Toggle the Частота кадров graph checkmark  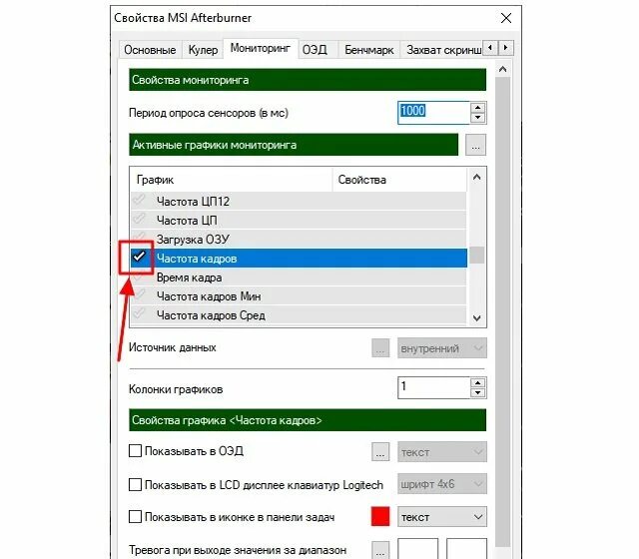point(140,257)
